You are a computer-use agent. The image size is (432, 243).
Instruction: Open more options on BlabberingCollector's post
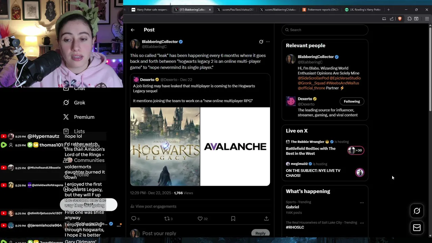point(268,42)
